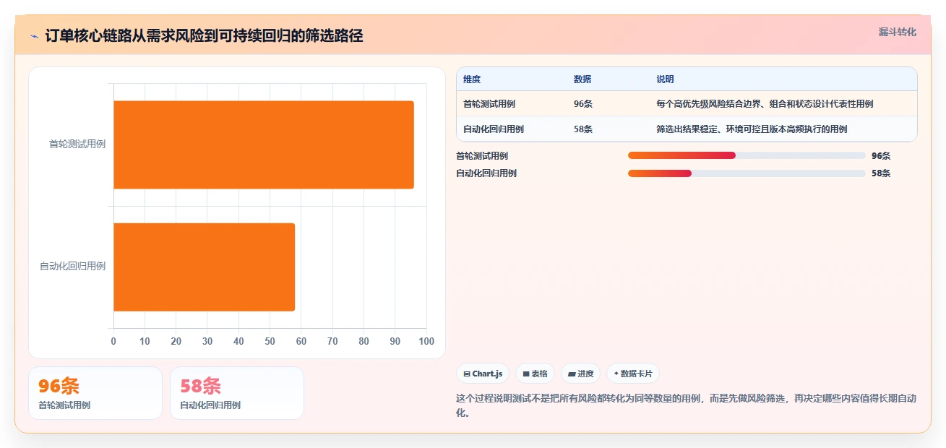Click the 漏斗转化 tag in header
This screenshot has height=448, width=946.
click(x=897, y=33)
